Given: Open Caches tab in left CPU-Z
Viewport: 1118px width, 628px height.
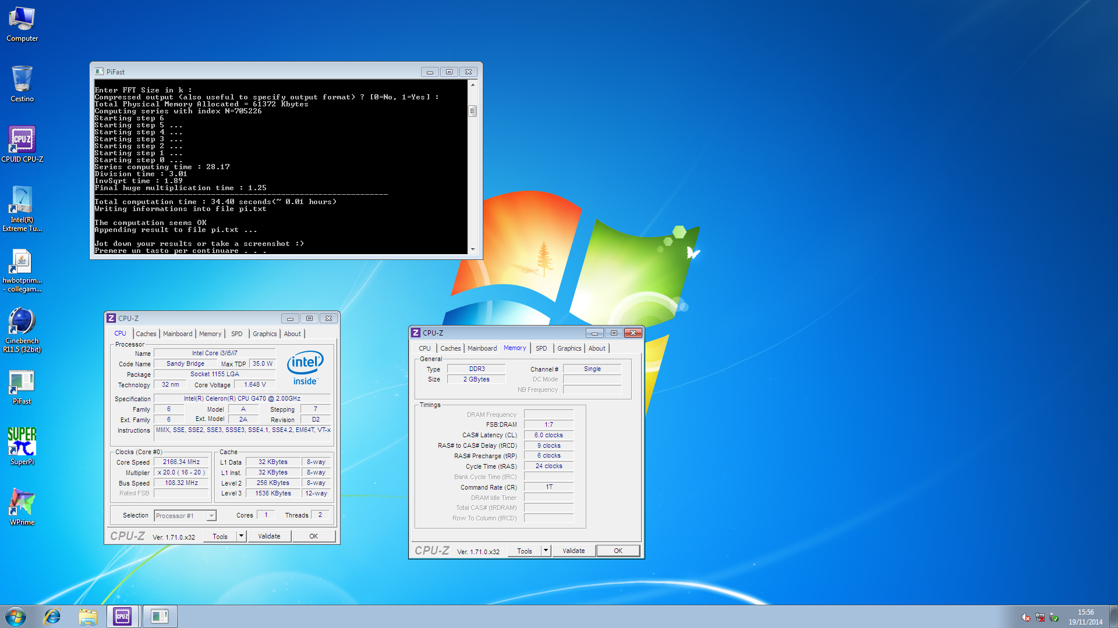Looking at the screenshot, I should coord(146,334).
